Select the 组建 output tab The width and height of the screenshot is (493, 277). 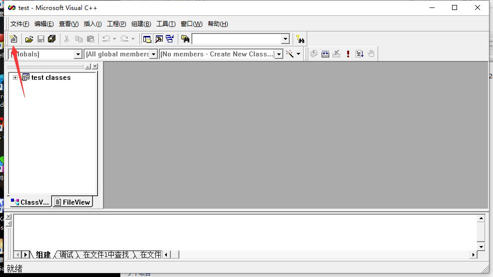pos(43,255)
